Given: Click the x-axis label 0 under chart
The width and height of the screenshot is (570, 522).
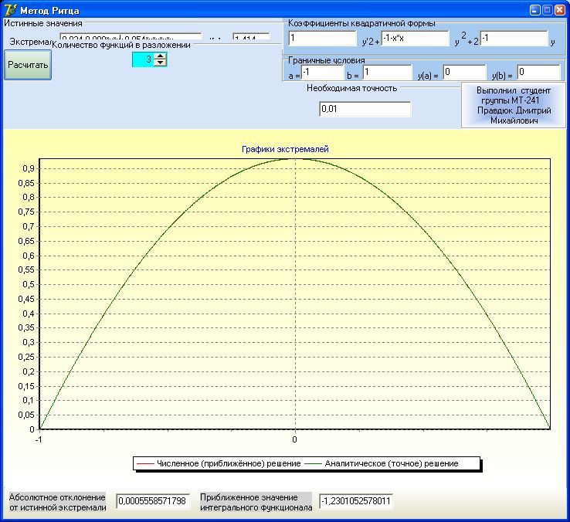Looking at the screenshot, I should tap(294, 439).
